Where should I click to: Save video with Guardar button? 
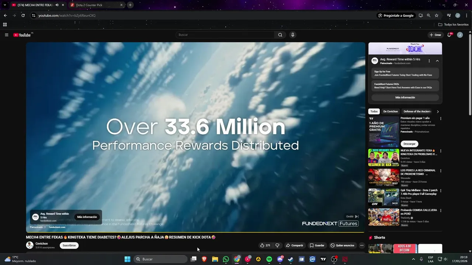(317, 245)
